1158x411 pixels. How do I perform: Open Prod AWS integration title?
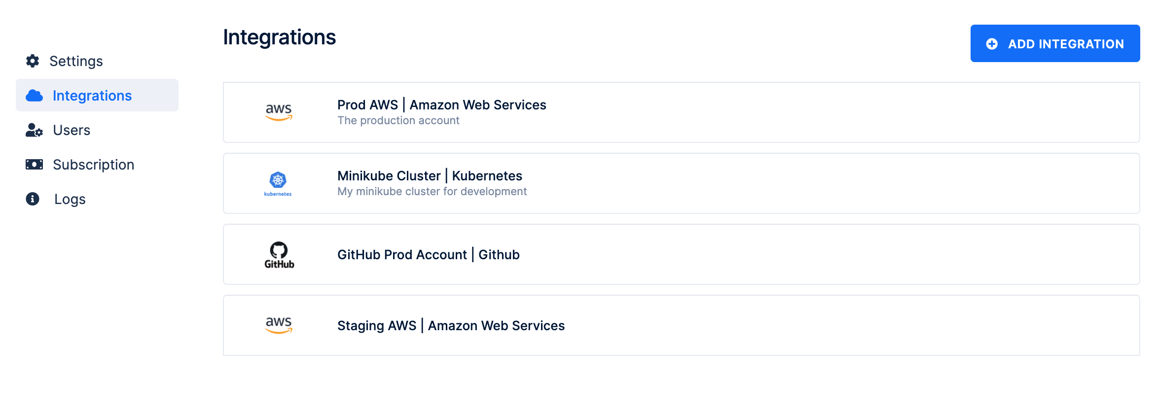click(x=441, y=105)
